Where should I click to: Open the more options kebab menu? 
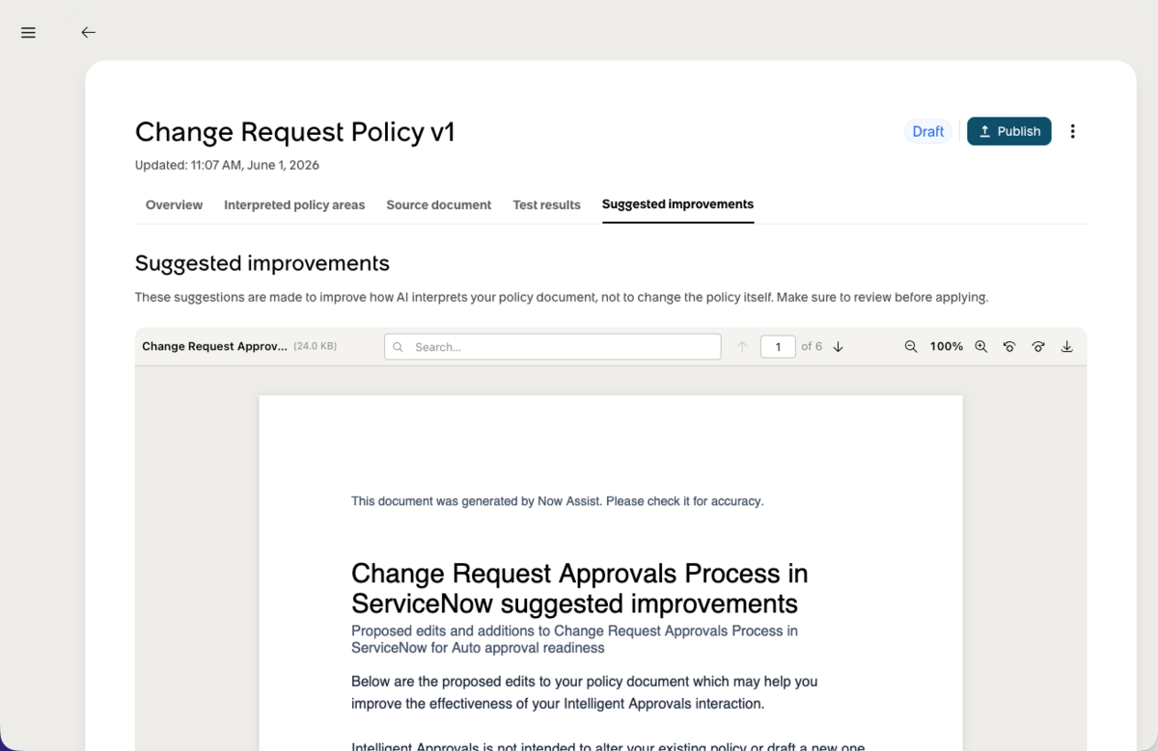(1072, 131)
